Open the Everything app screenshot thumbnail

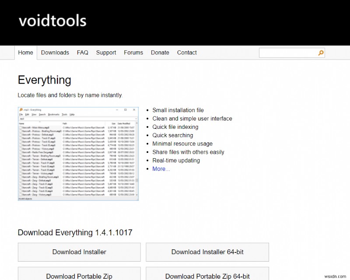coord(78,153)
